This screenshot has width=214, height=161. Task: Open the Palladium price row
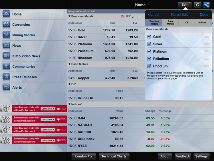pos(106,51)
